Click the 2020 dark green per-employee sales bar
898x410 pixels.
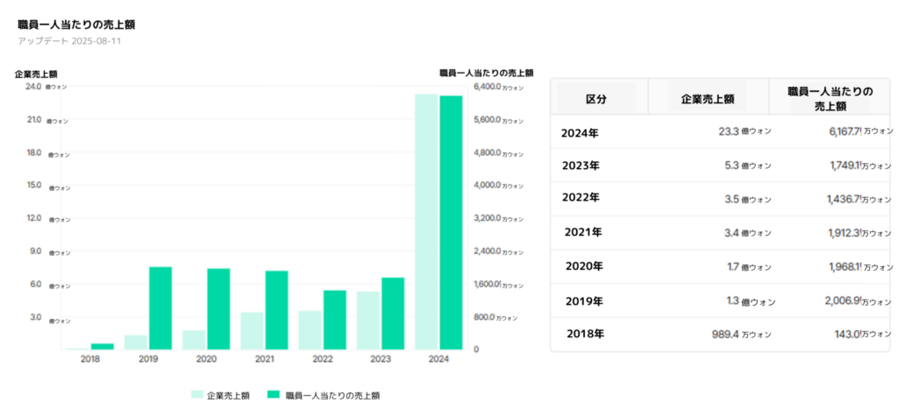coord(218,308)
